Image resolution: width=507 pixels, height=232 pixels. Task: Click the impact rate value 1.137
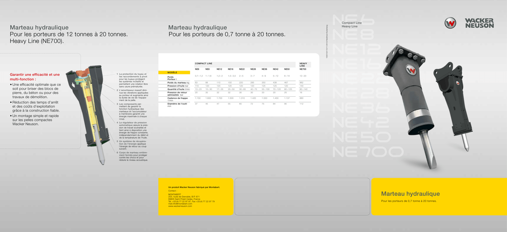tap(287, 98)
